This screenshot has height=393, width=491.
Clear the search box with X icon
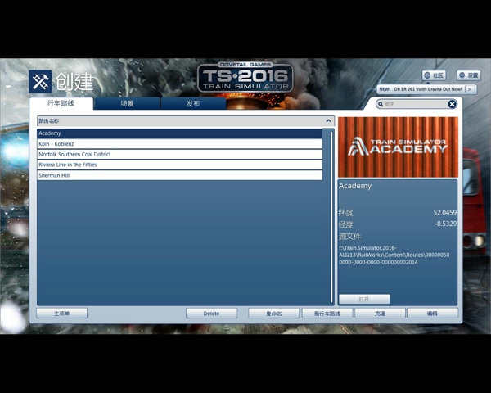click(x=452, y=104)
